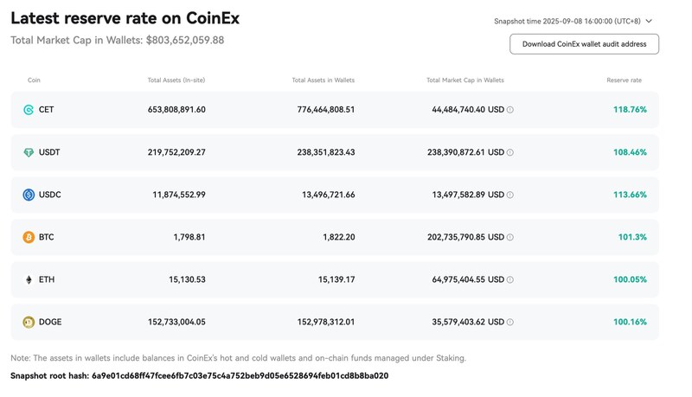
Task: Open info icon beside USDT market cap
Action: 510,152
